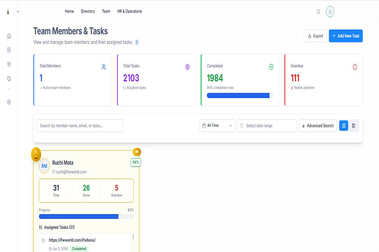This screenshot has width=379, height=252.
Task: Click the Completed status tag
Action: (79, 249)
